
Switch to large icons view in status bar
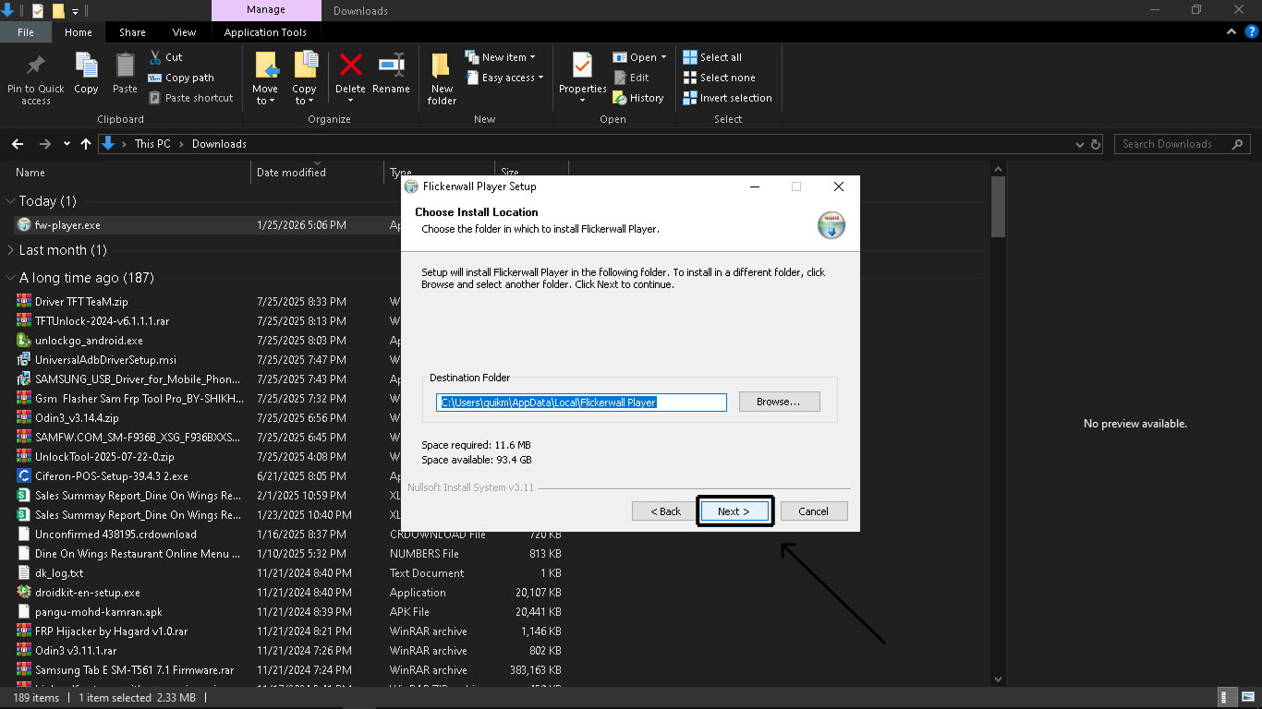(x=1247, y=698)
